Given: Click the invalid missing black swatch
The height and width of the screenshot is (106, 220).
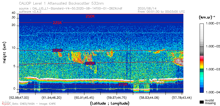Looking at the screenshot, I should tap(202, 102).
